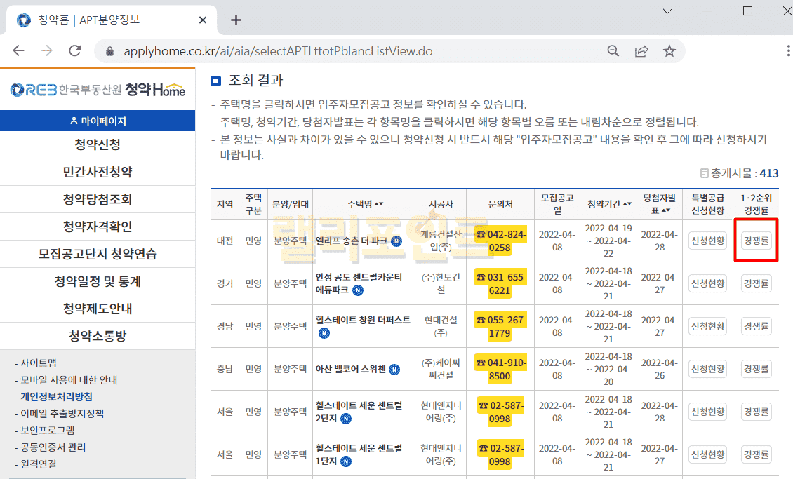Bookmark this page with star icon
The width and height of the screenshot is (793, 479).
(669, 50)
